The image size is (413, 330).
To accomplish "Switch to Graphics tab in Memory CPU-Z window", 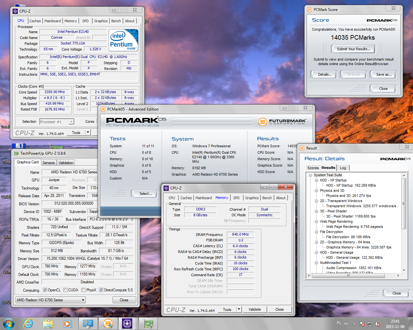I will coord(252,198).
